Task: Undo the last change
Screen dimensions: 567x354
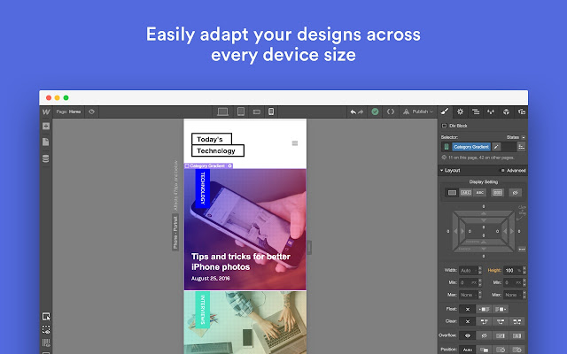Action: point(353,112)
